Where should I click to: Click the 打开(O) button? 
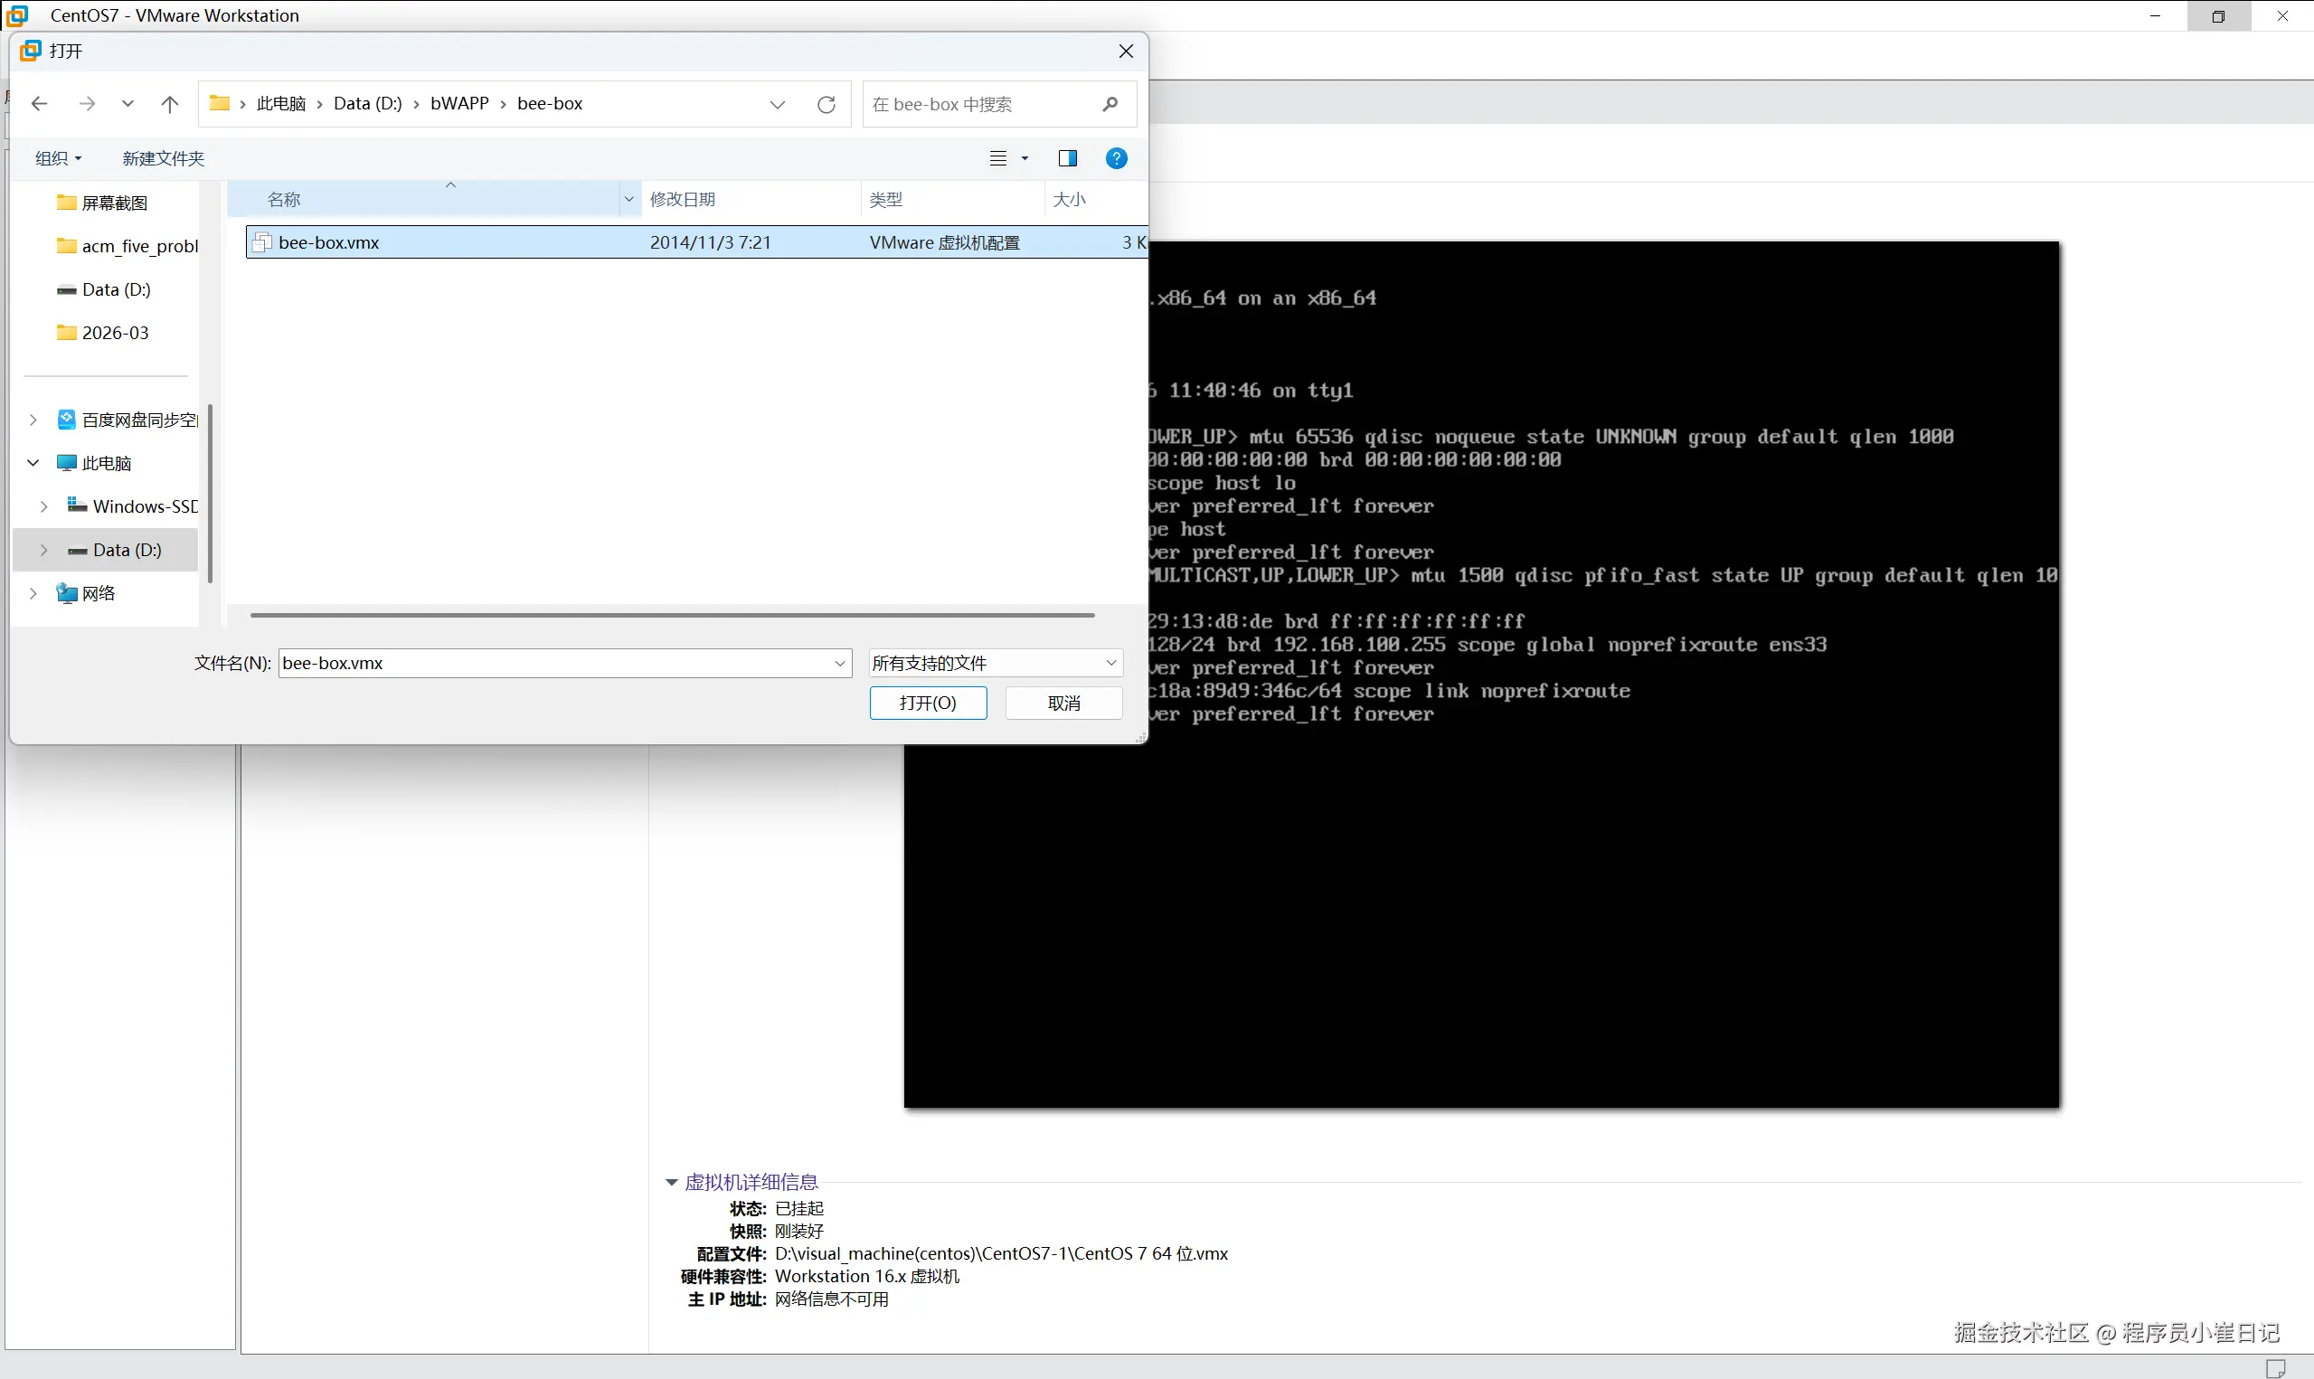[x=927, y=703]
